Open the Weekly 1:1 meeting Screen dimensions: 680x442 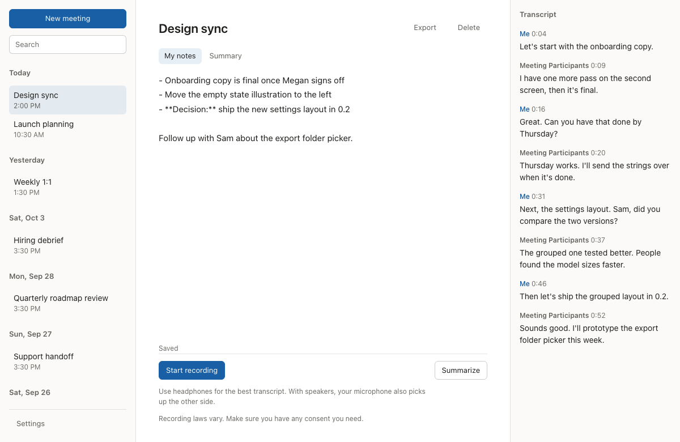click(67, 187)
